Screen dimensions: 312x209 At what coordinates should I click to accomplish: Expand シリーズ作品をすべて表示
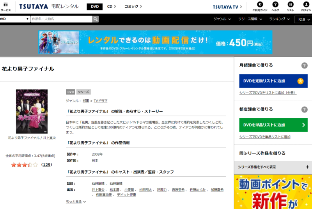(273, 167)
